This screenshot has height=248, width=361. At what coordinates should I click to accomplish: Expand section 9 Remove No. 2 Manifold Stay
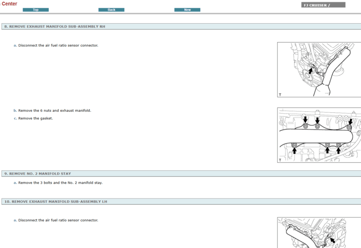[37, 173]
